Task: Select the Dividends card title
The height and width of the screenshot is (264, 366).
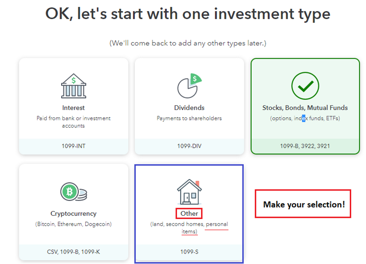Action: [x=189, y=108]
